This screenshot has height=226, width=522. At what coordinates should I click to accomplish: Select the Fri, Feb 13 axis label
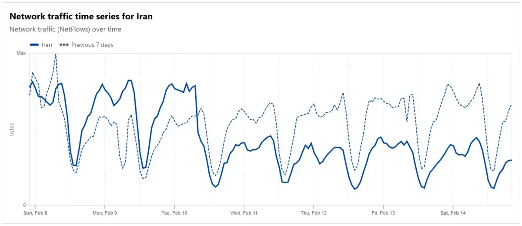[383, 213]
